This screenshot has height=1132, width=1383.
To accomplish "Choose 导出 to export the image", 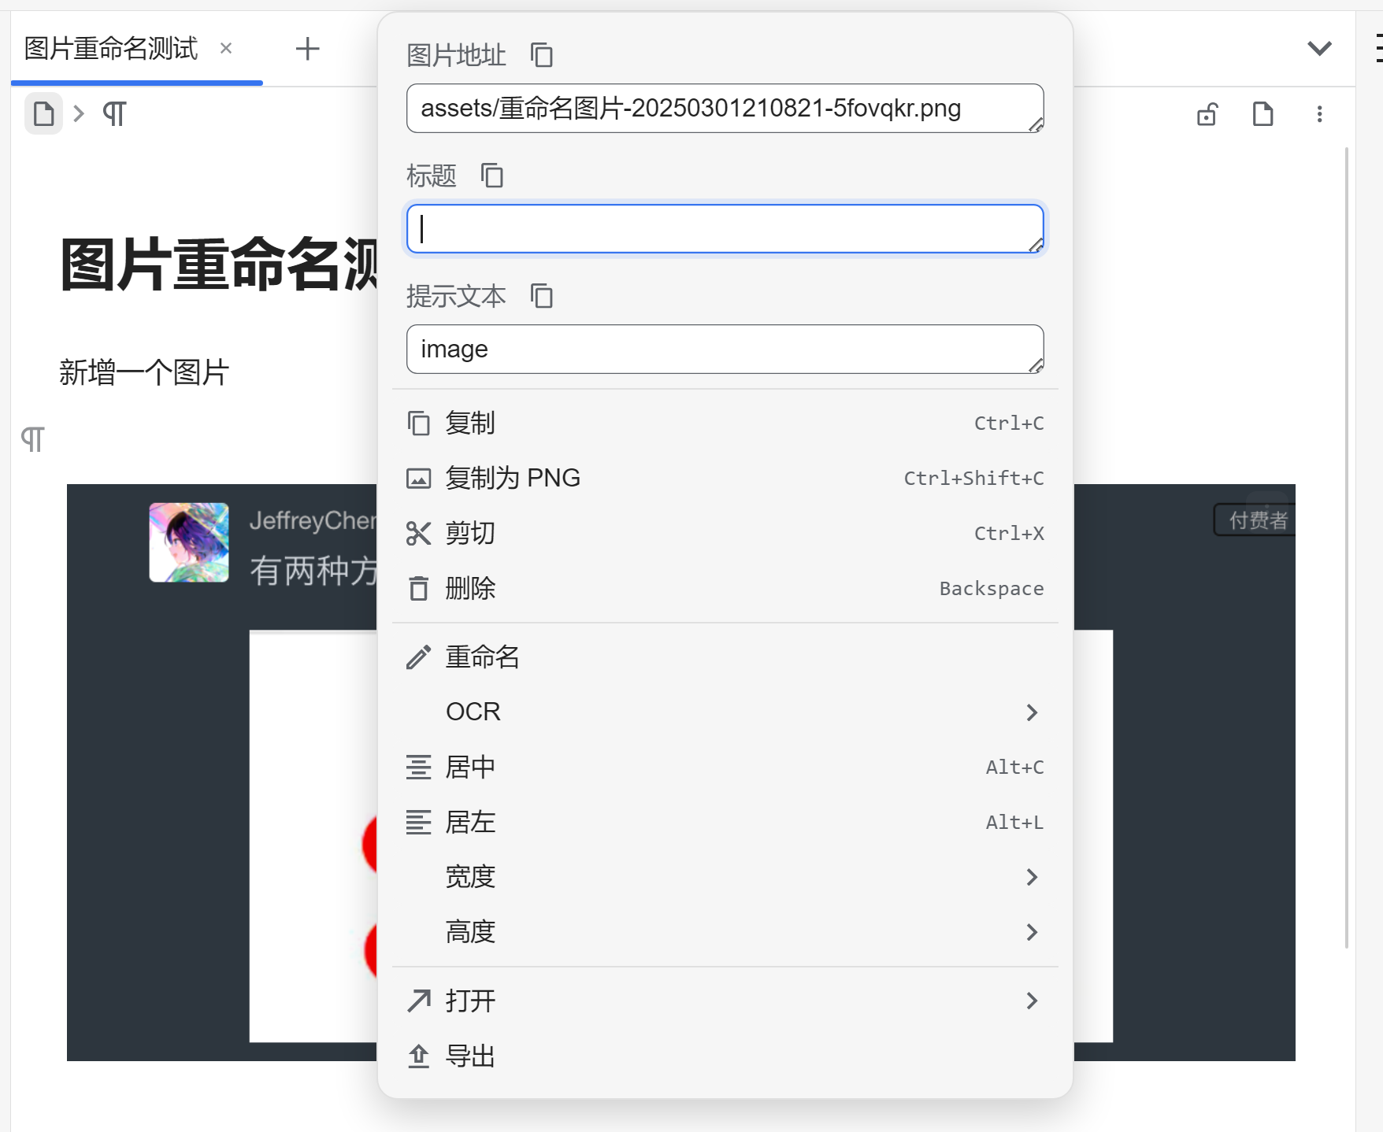I will 725,1056.
